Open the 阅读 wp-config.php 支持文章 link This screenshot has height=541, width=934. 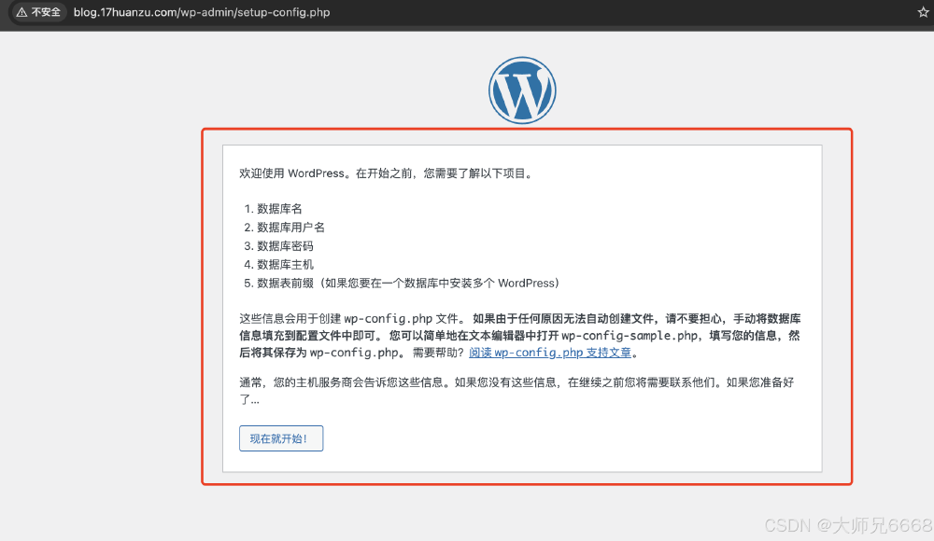(550, 353)
